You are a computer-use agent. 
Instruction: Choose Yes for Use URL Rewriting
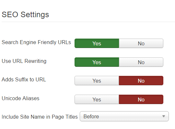(x=97, y=62)
